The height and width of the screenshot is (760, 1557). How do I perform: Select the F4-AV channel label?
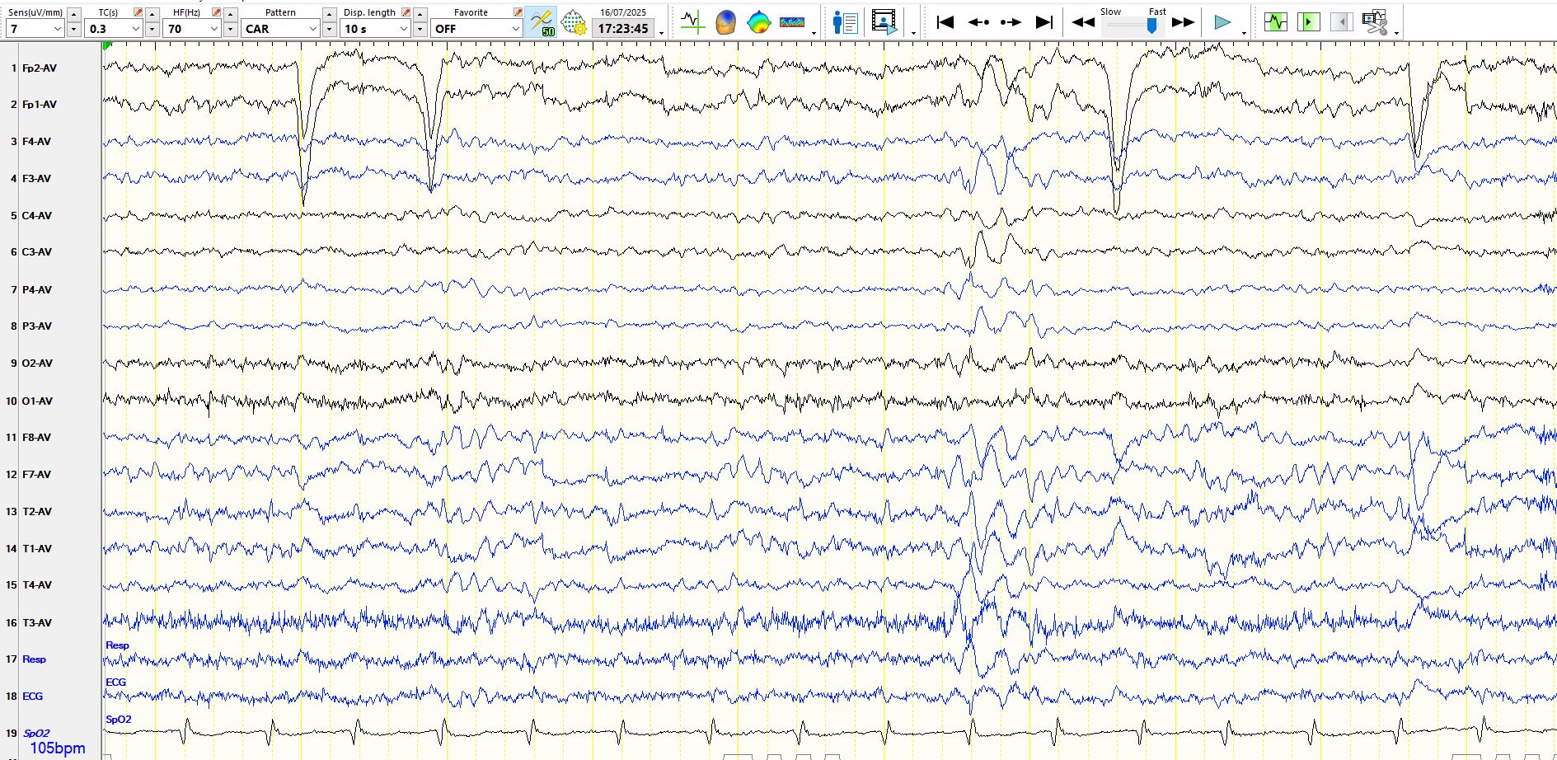tap(36, 142)
